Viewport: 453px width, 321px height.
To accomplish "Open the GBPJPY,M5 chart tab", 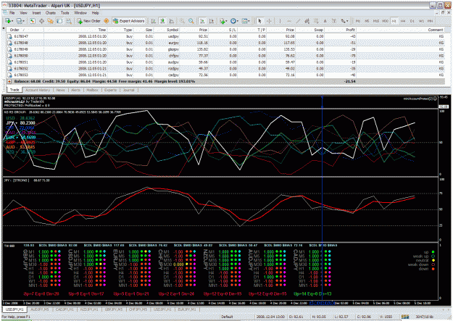I will click(114, 309).
